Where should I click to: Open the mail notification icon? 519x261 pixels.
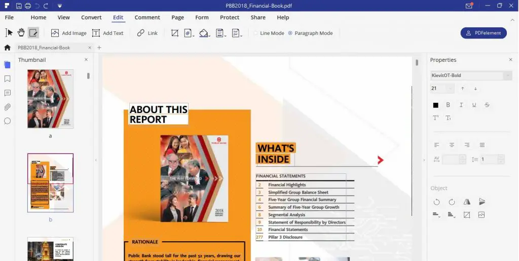pyautogui.click(x=469, y=6)
